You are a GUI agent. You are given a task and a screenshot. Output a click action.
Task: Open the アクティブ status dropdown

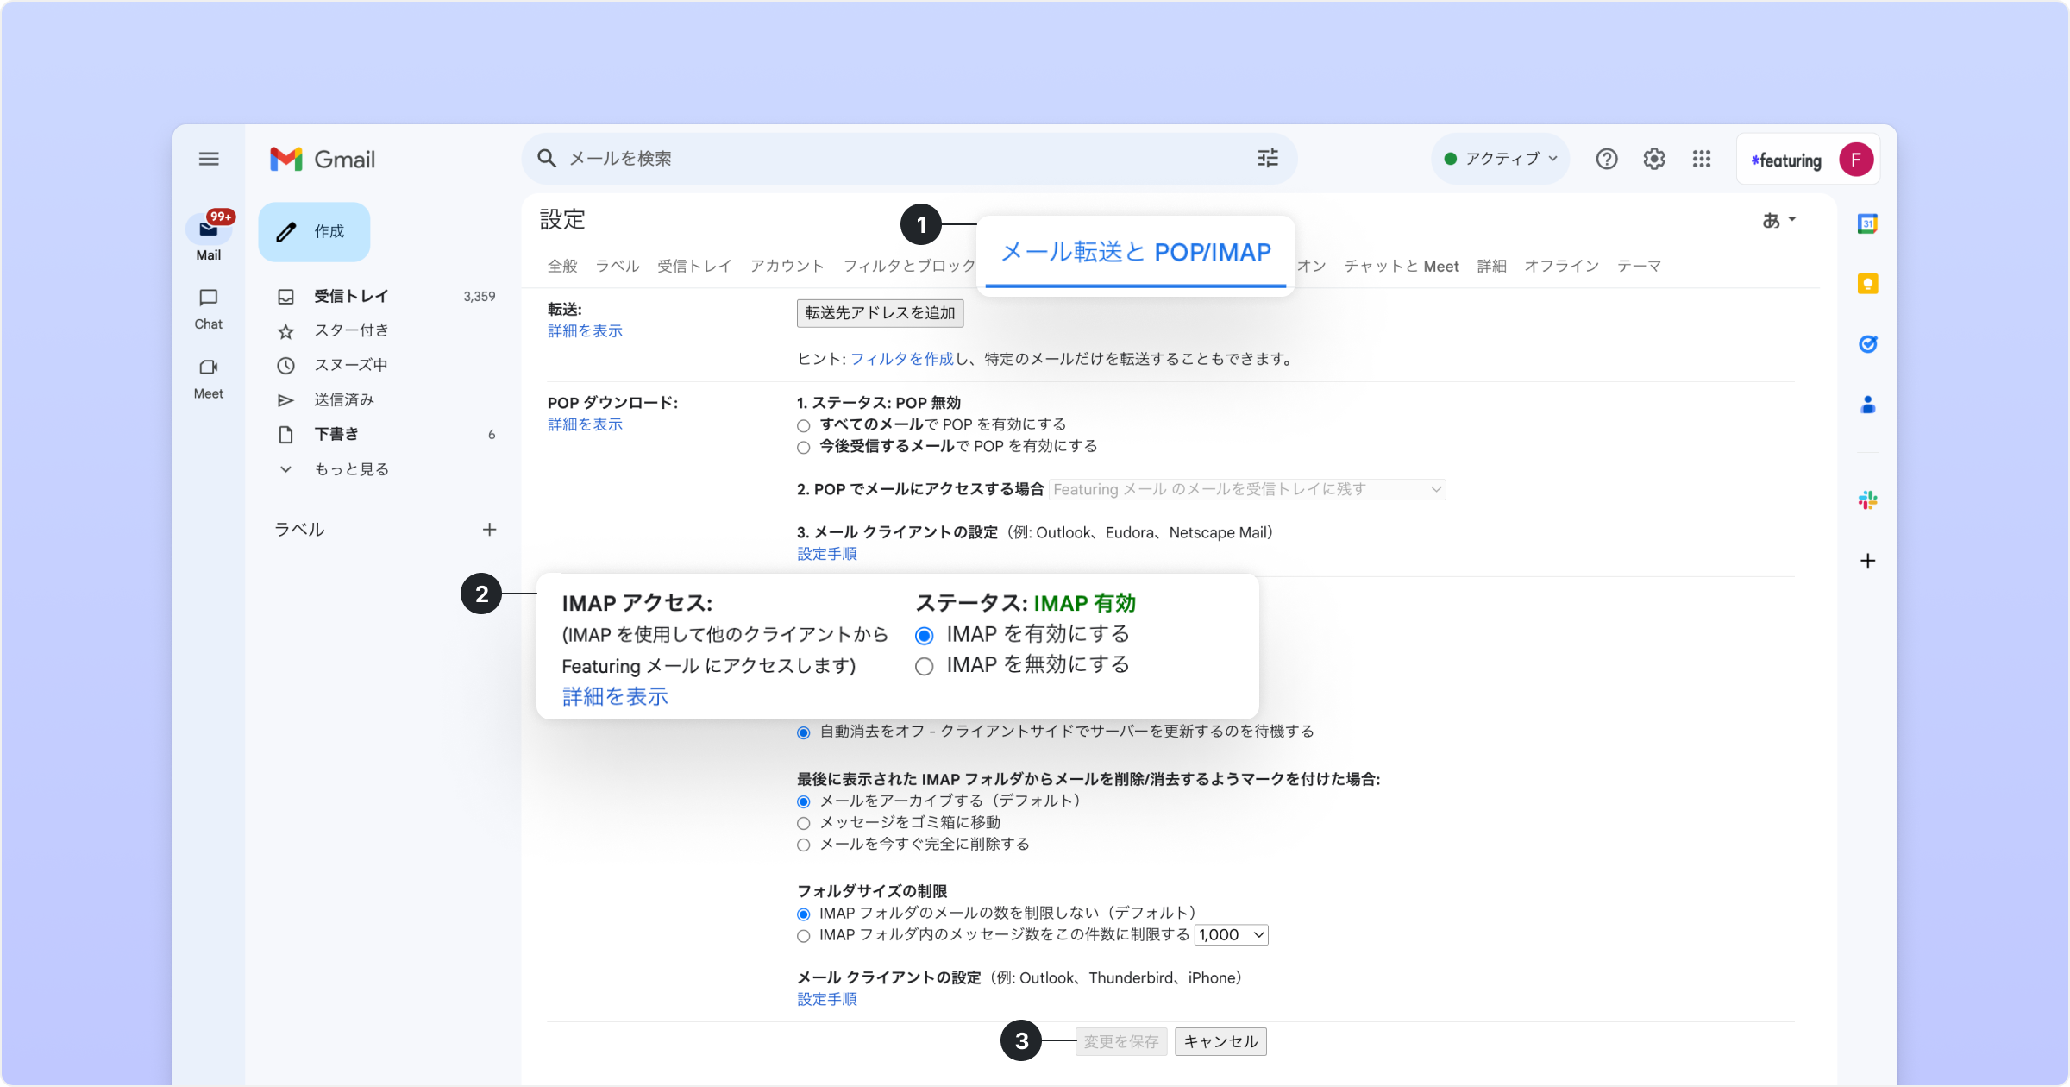[x=1502, y=159]
